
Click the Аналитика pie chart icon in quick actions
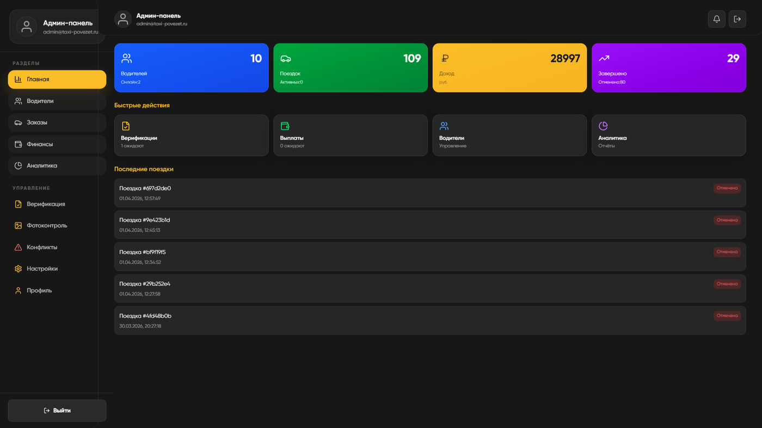click(x=603, y=126)
